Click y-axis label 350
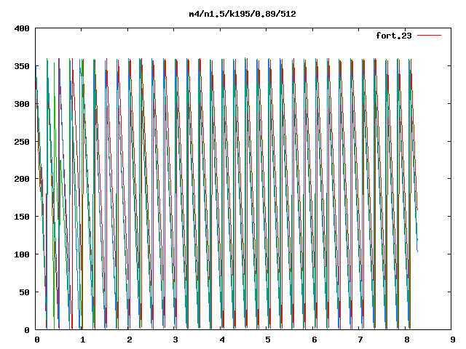The image size is (466, 349). (22, 66)
